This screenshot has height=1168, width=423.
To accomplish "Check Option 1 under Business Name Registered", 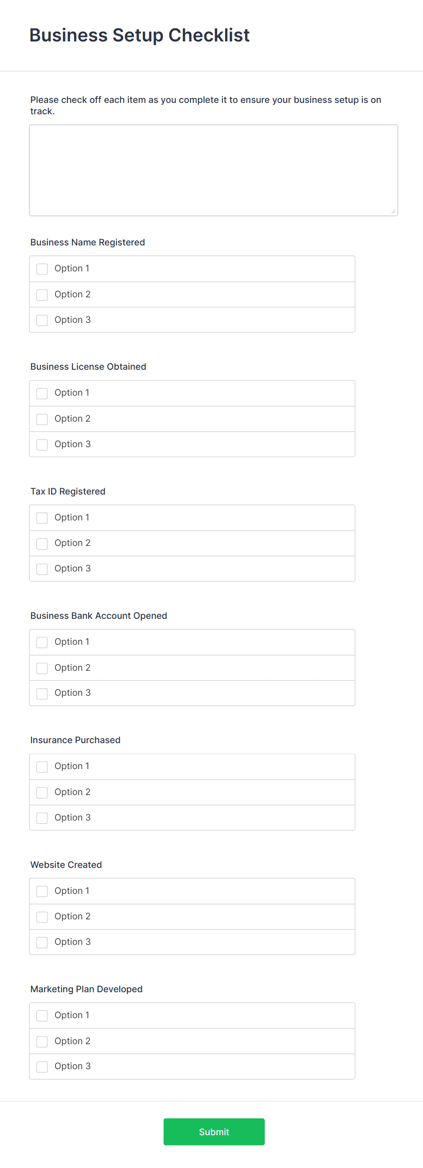I will coord(42,269).
